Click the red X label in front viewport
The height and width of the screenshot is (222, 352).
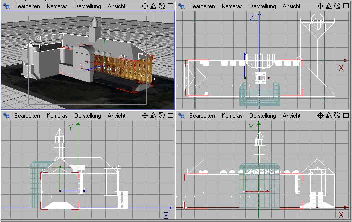pos(341,215)
